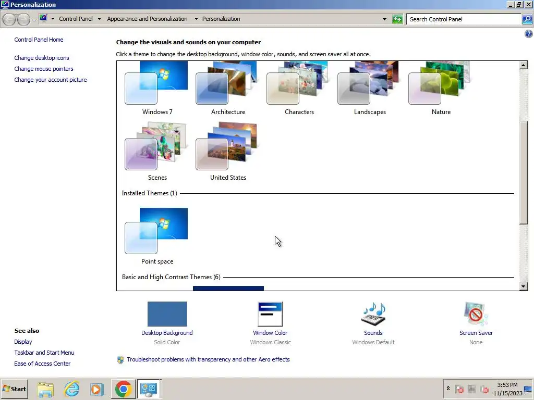Click the theme list scrollbar thumb
This screenshot has height=400, width=534.
point(524,173)
